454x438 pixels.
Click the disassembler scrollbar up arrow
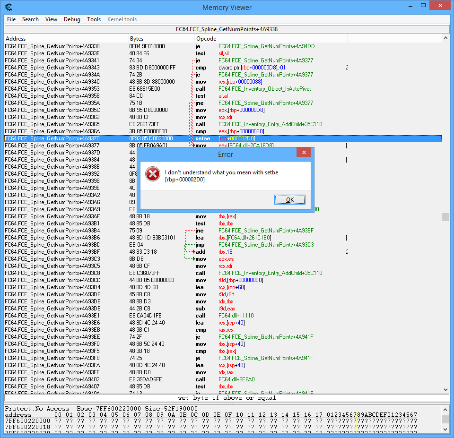[x=445, y=38]
